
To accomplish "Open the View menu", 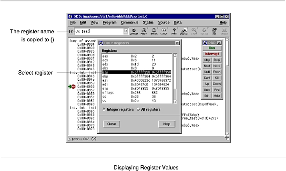I will coord(94,22).
